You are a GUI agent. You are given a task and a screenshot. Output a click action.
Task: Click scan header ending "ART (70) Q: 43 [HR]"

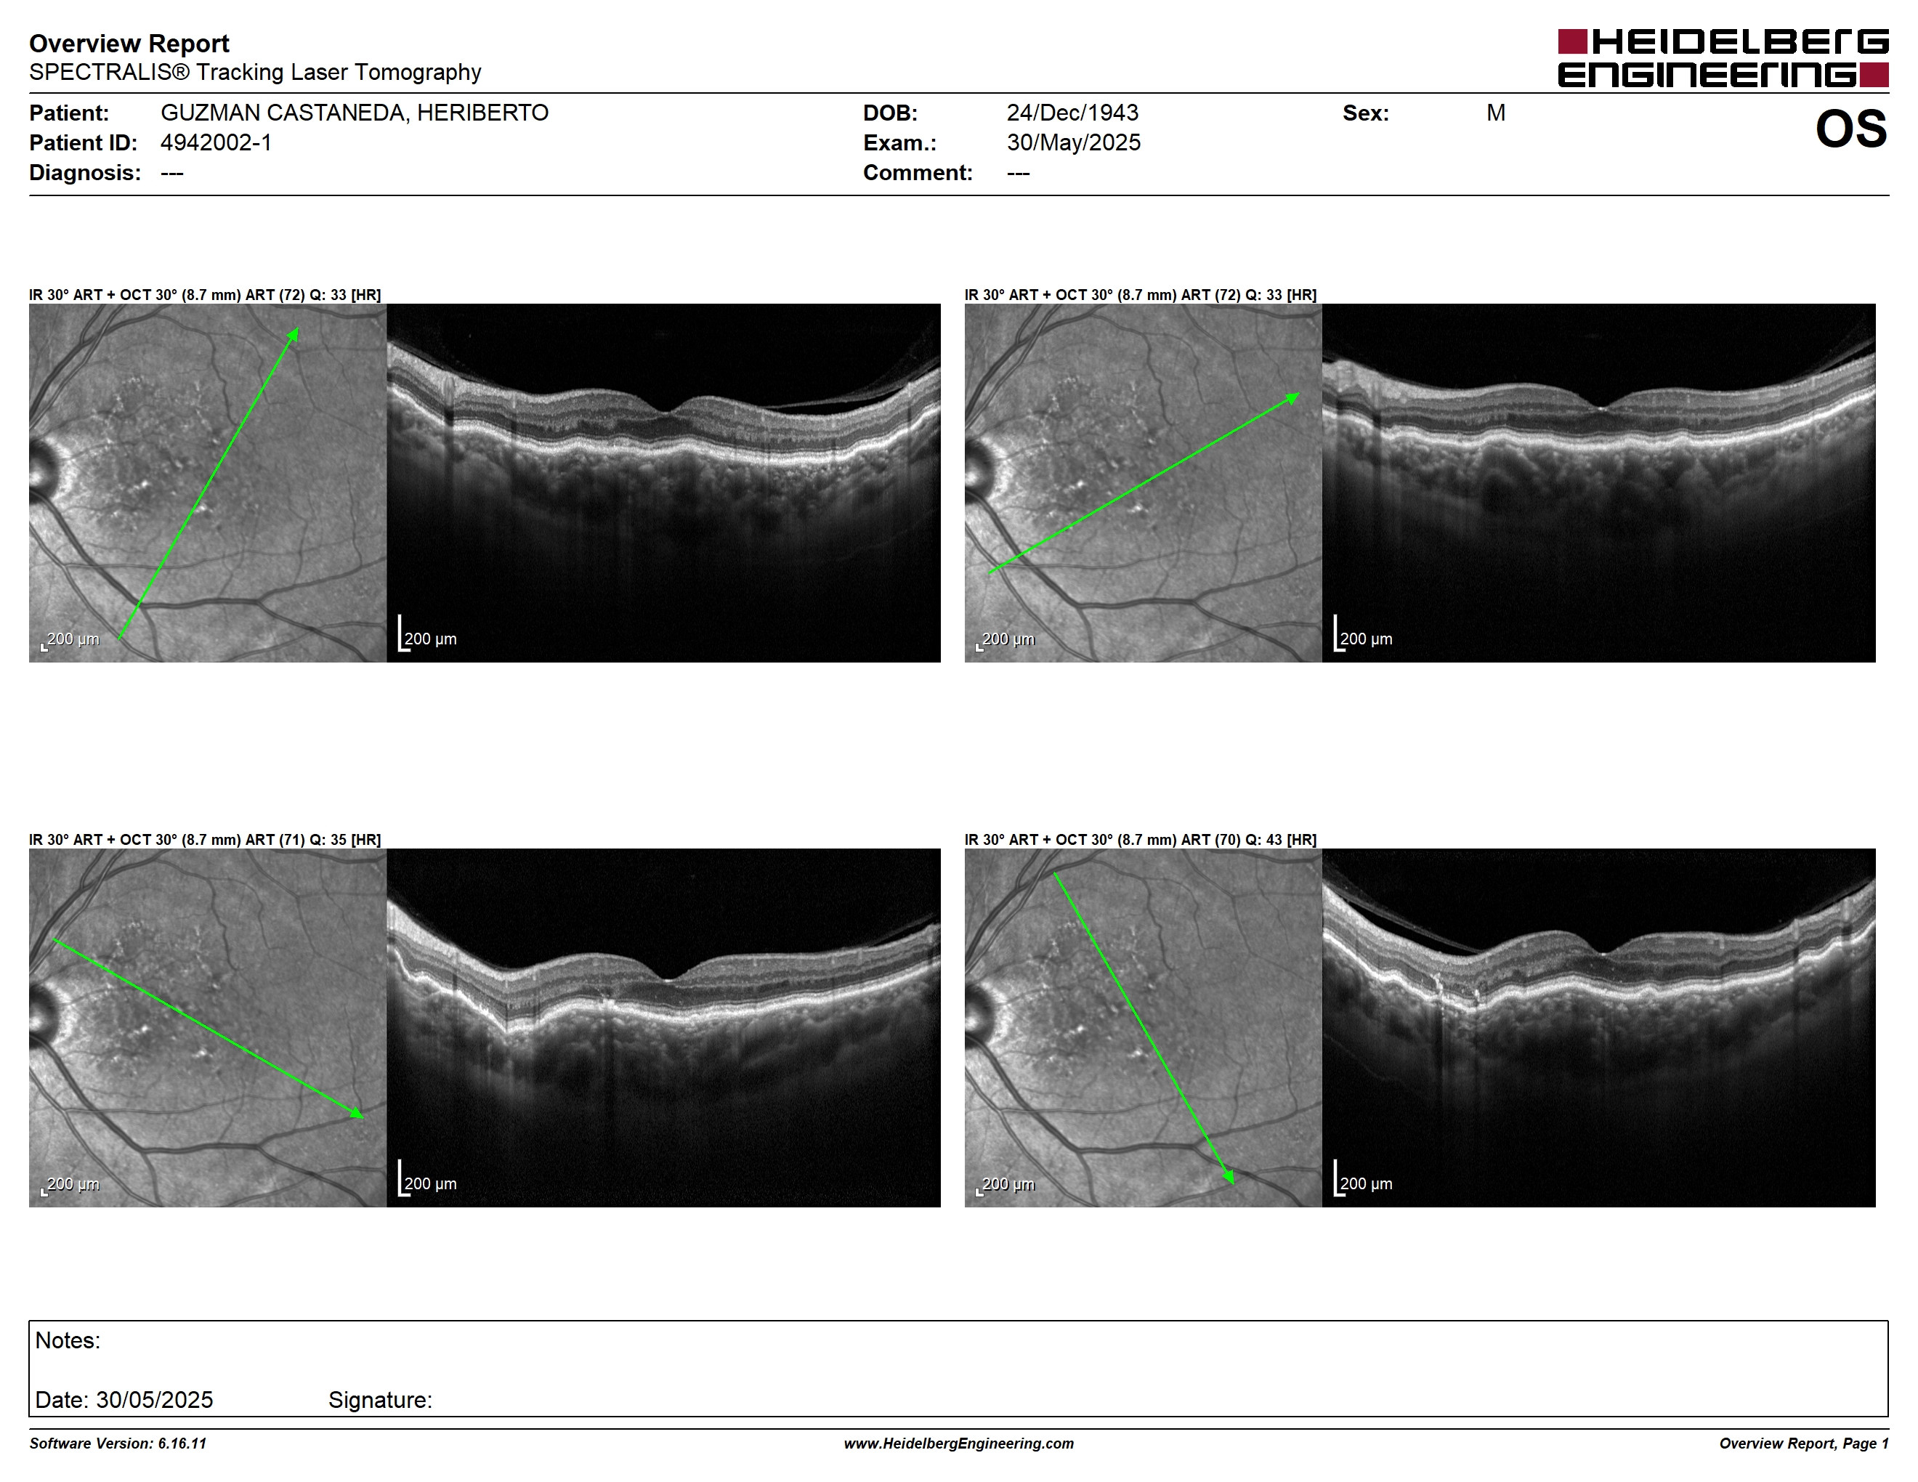click(x=1141, y=841)
